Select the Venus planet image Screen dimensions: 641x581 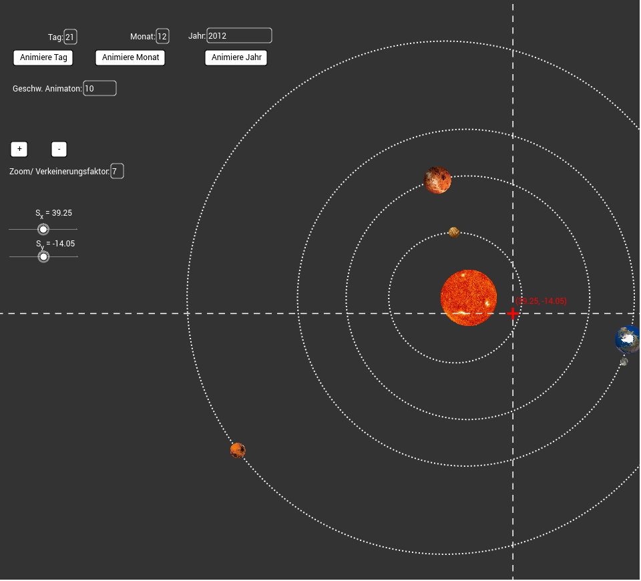437,180
